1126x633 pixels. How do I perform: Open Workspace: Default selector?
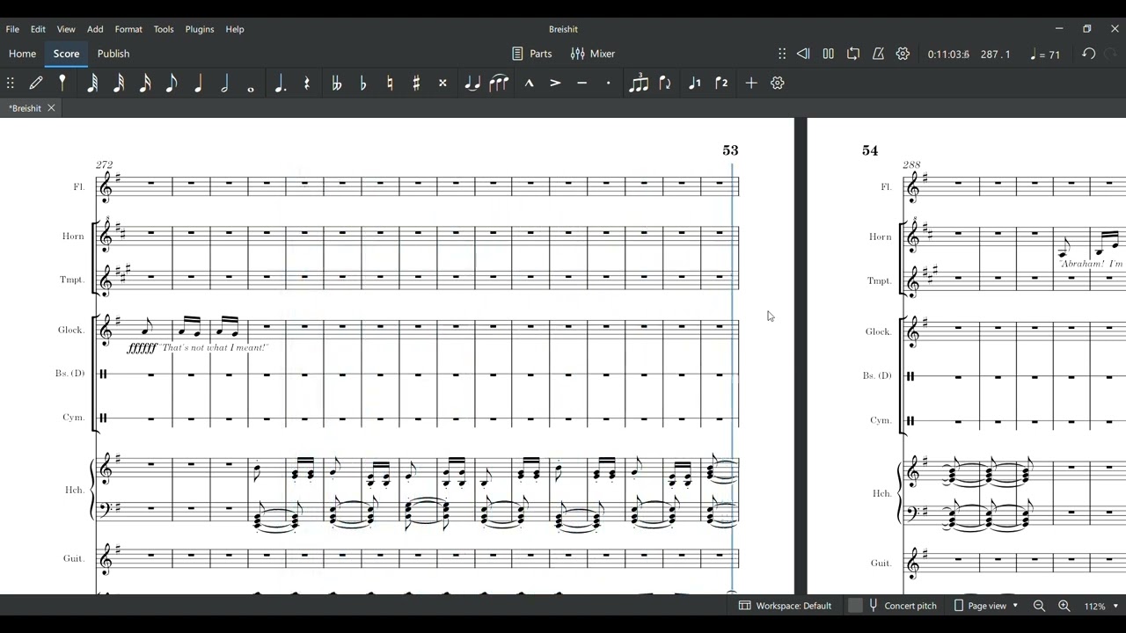coord(785,606)
